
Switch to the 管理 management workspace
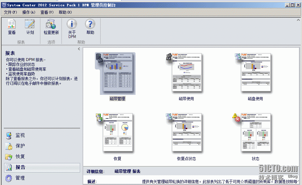pyautogui.click(x=42, y=178)
